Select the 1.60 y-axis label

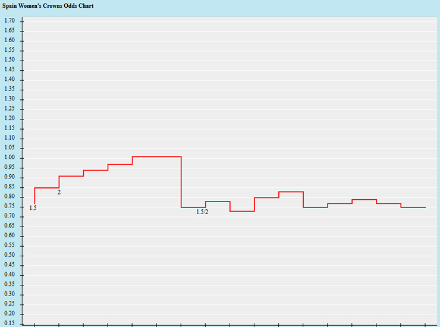(10, 40)
